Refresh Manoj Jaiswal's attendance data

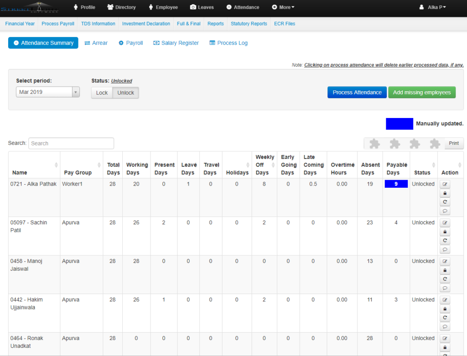click(445, 279)
